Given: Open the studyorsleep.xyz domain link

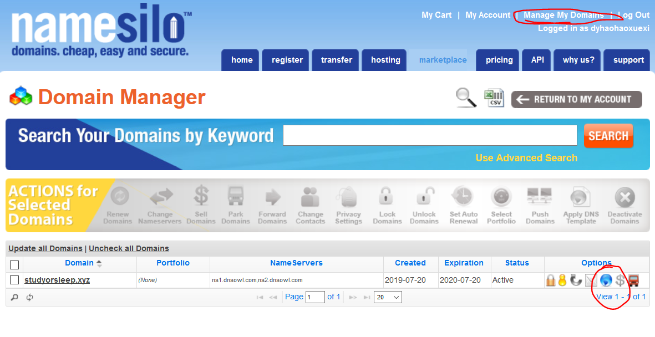Looking at the screenshot, I should click(57, 280).
